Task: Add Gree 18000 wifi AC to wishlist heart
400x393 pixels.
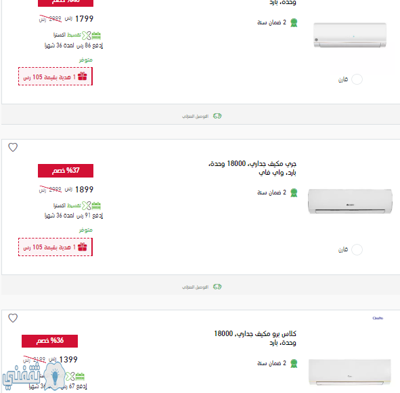Action: 13,147
